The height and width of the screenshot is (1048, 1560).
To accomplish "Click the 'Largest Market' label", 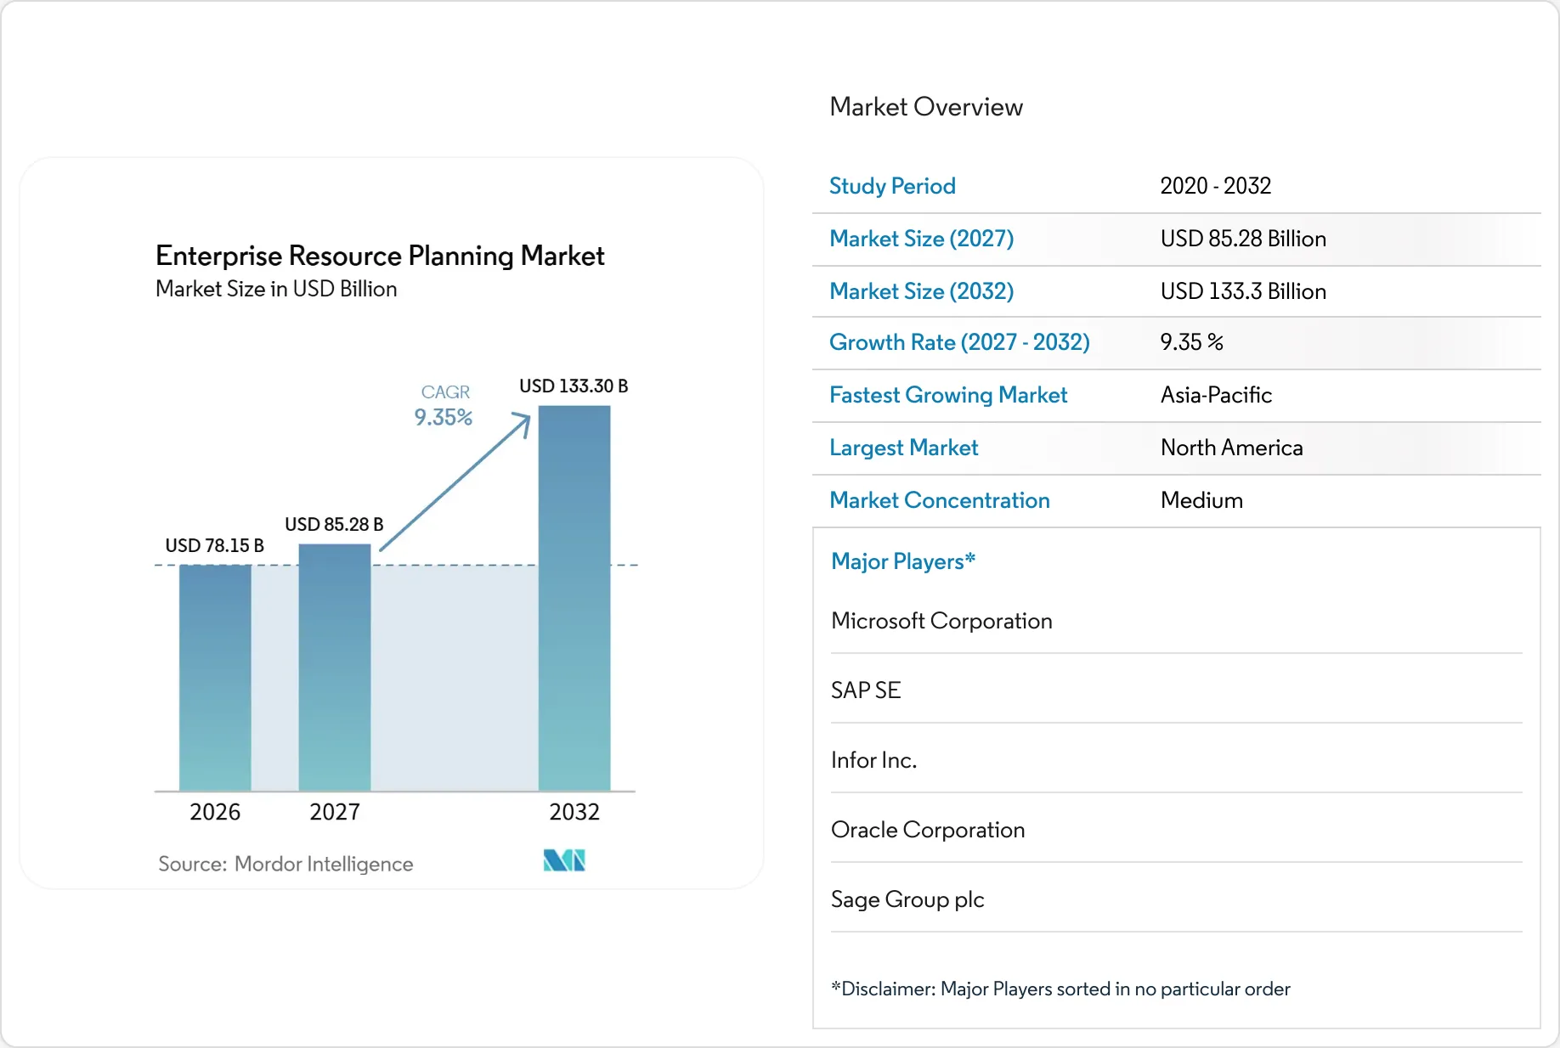I will click(x=903, y=448).
